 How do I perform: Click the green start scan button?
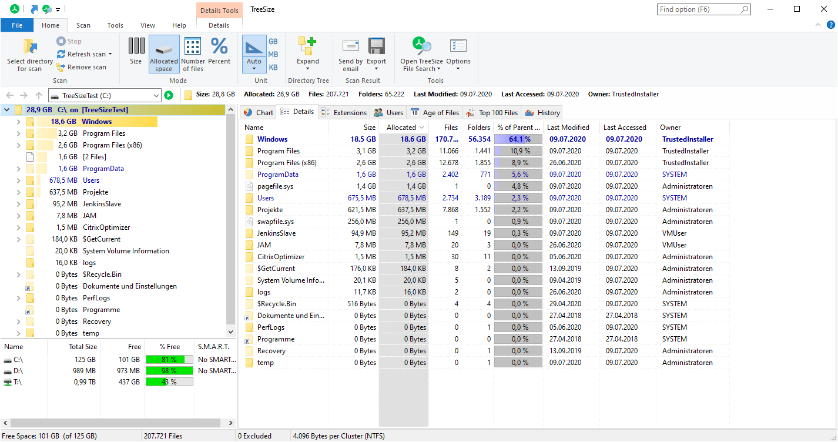click(169, 95)
